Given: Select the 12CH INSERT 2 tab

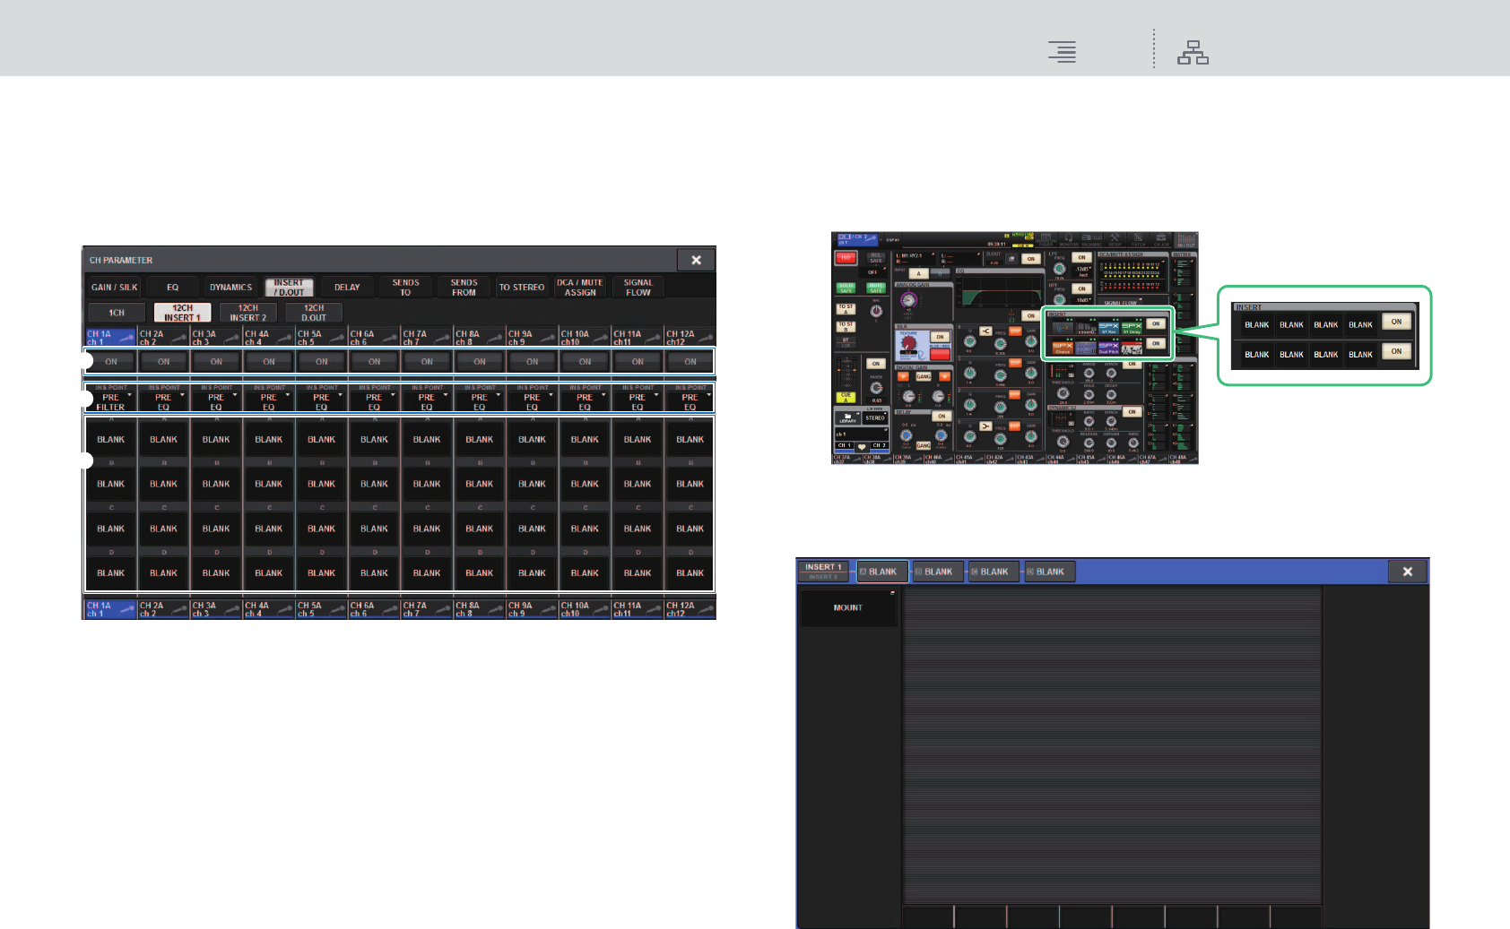Looking at the screenshot, I should pos(248,313).
